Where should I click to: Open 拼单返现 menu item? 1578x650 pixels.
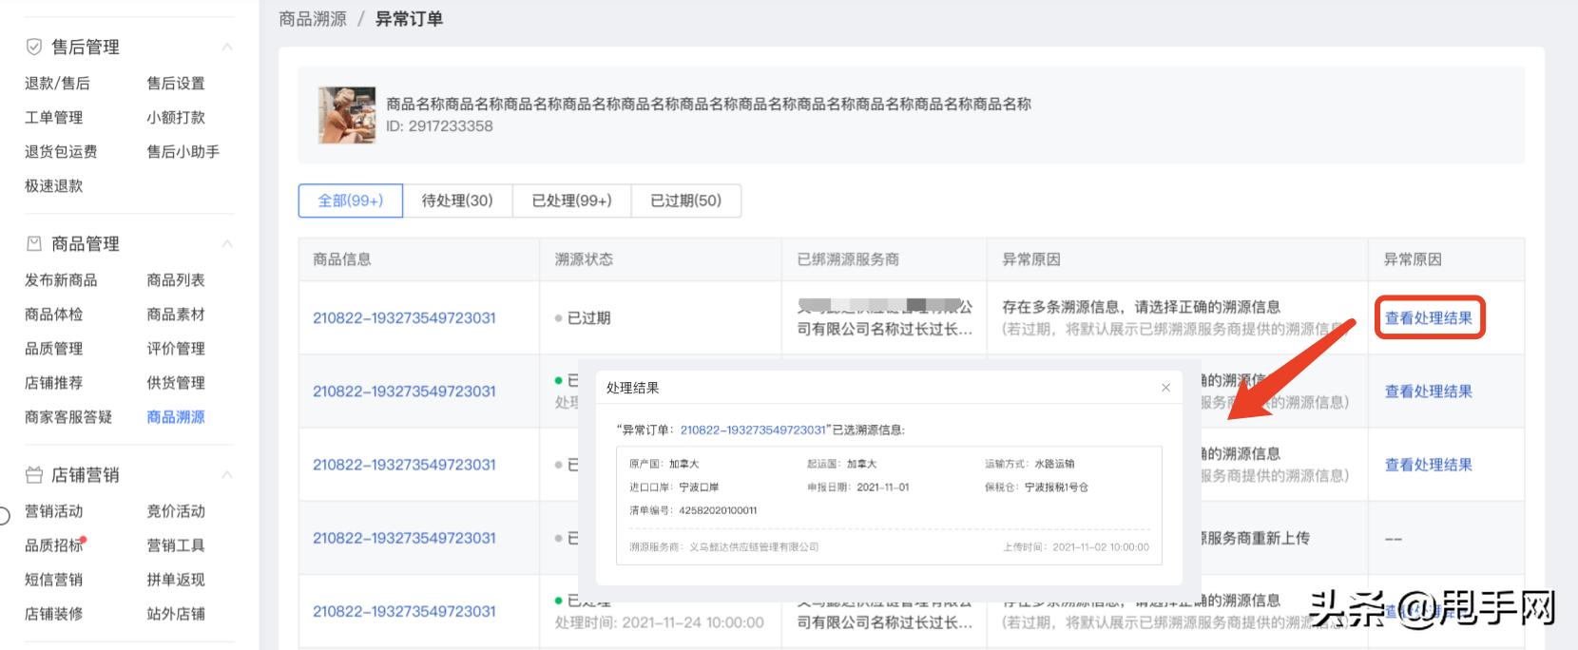[176, 580]
